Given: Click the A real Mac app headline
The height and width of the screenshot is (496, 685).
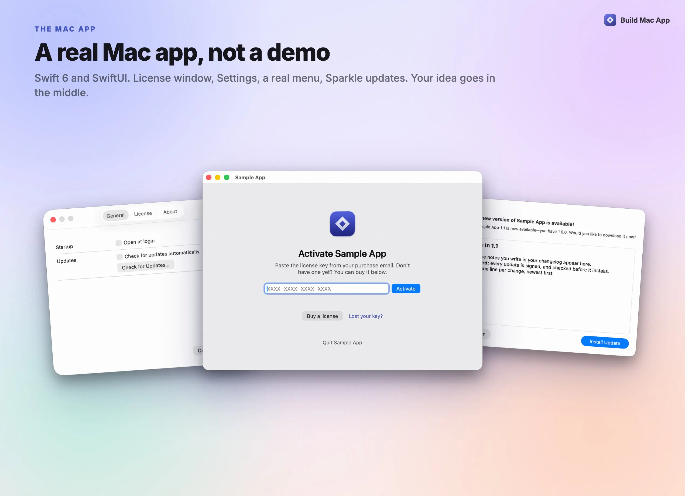Looking at the screenshot, I should [x=182, y=53].
